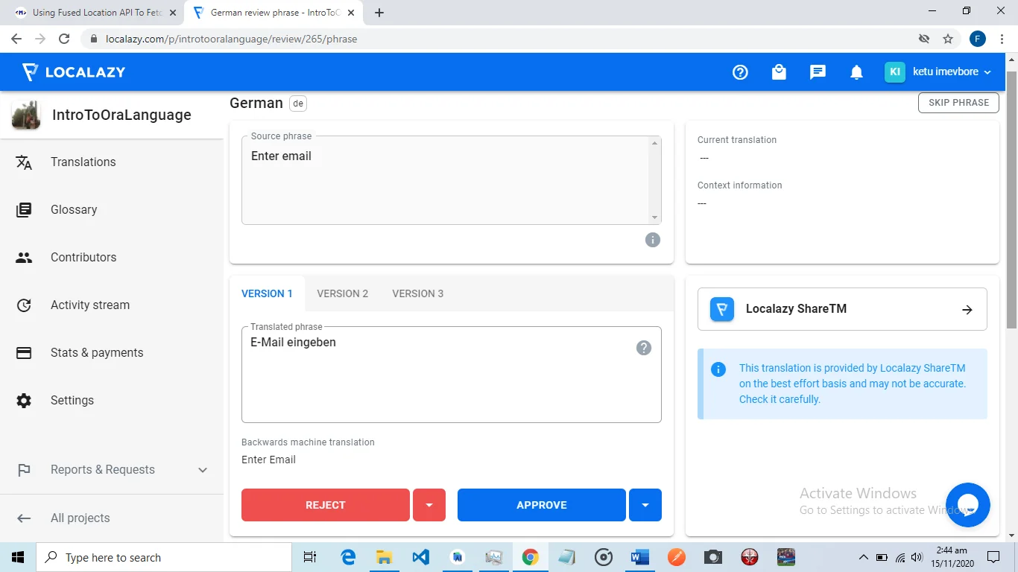Click the blue APPROVE button
1018x572 pixels.
point(542,505)
